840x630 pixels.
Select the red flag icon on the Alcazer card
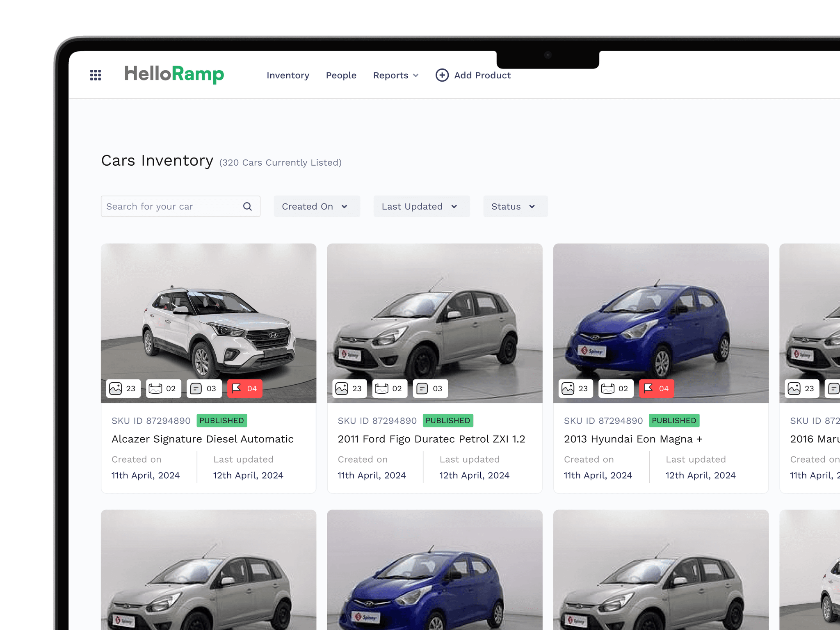[x=245, y=388]
